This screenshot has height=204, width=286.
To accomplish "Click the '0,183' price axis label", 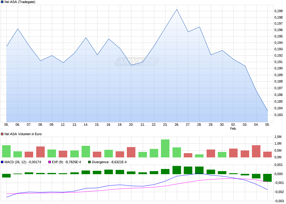I will [278, 115].
